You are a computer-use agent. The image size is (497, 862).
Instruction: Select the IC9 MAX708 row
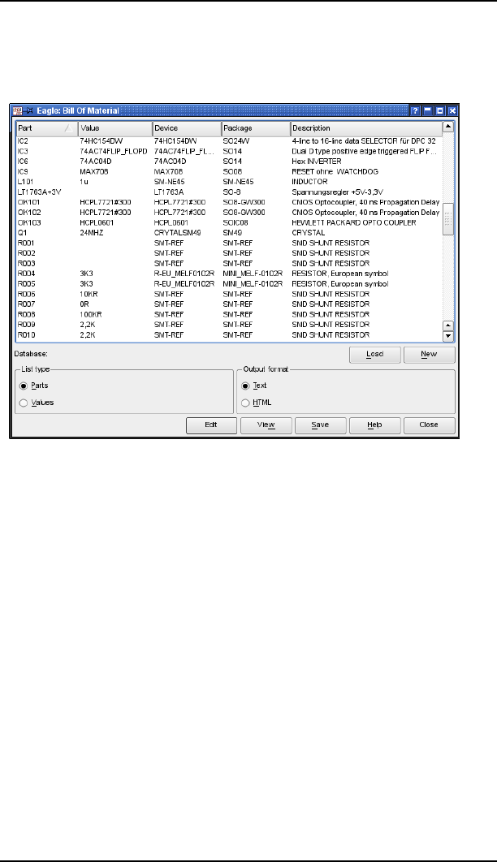coord(229,171)
